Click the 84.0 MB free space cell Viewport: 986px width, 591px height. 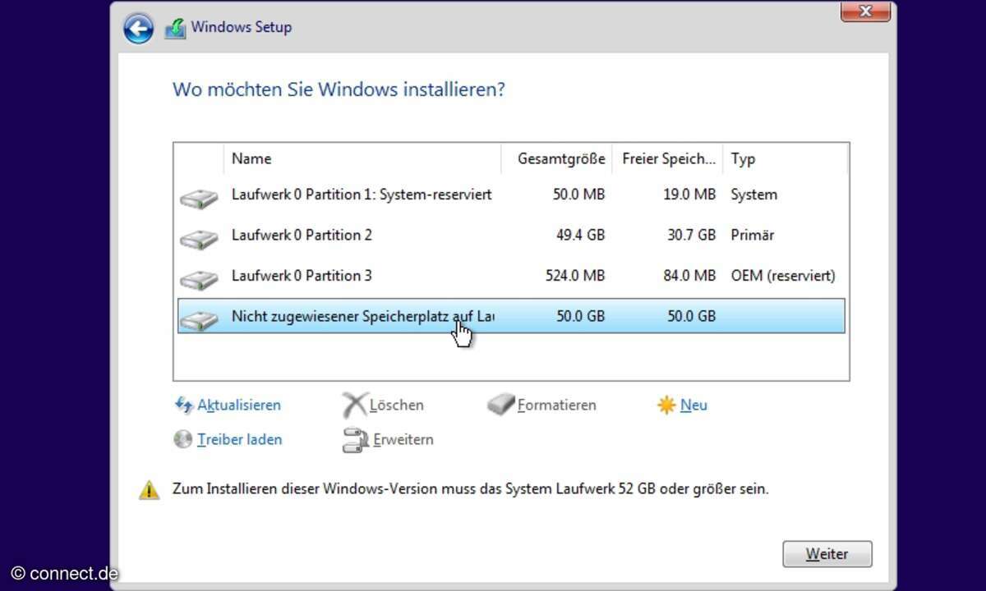coord(691,275)
